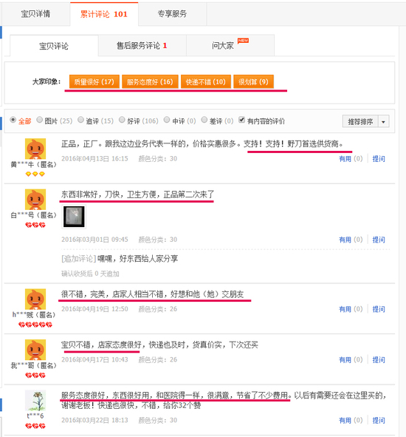Click NEW badge beside 问大家
Screen dimensions: 406x437
click(243, 41)
